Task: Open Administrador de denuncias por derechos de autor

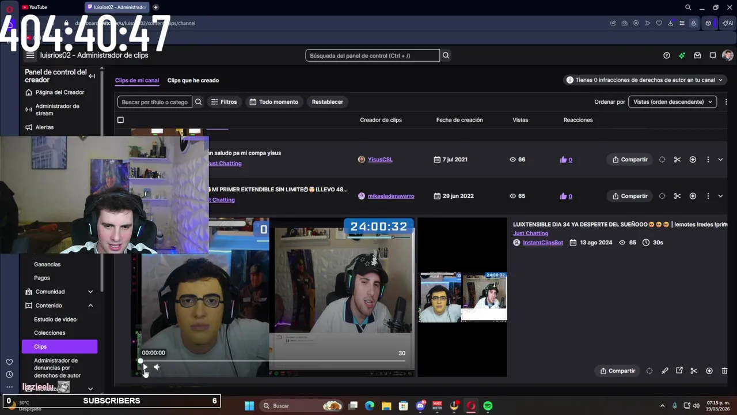Action: (x=57, y=368)
